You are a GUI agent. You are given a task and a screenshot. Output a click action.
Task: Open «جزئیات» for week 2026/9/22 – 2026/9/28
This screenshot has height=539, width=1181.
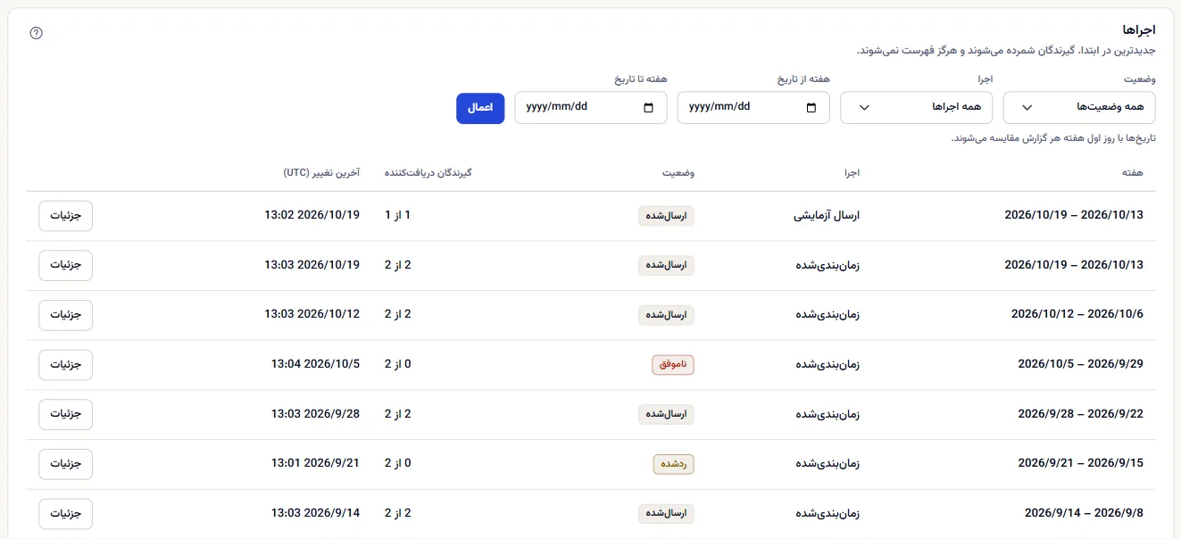point(65,414)
